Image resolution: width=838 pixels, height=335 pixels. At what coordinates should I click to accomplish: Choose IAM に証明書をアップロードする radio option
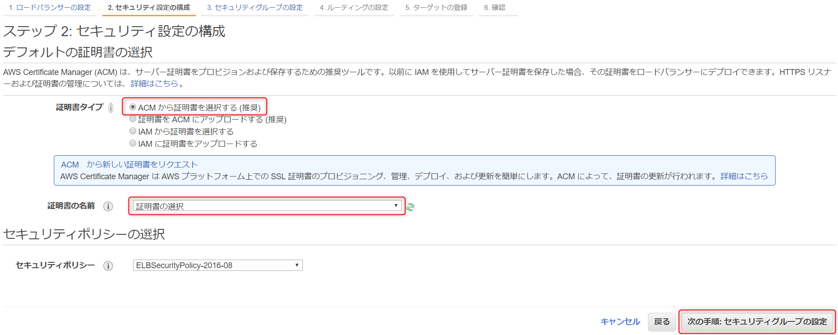click(x=133, y=143)
